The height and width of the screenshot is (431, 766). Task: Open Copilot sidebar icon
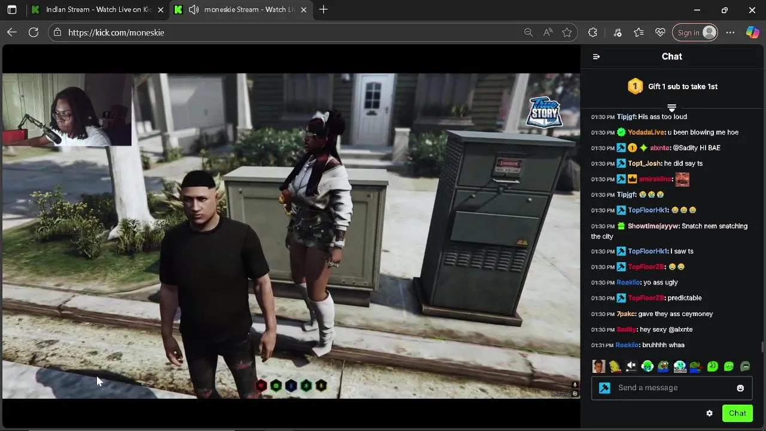(752, 32)
